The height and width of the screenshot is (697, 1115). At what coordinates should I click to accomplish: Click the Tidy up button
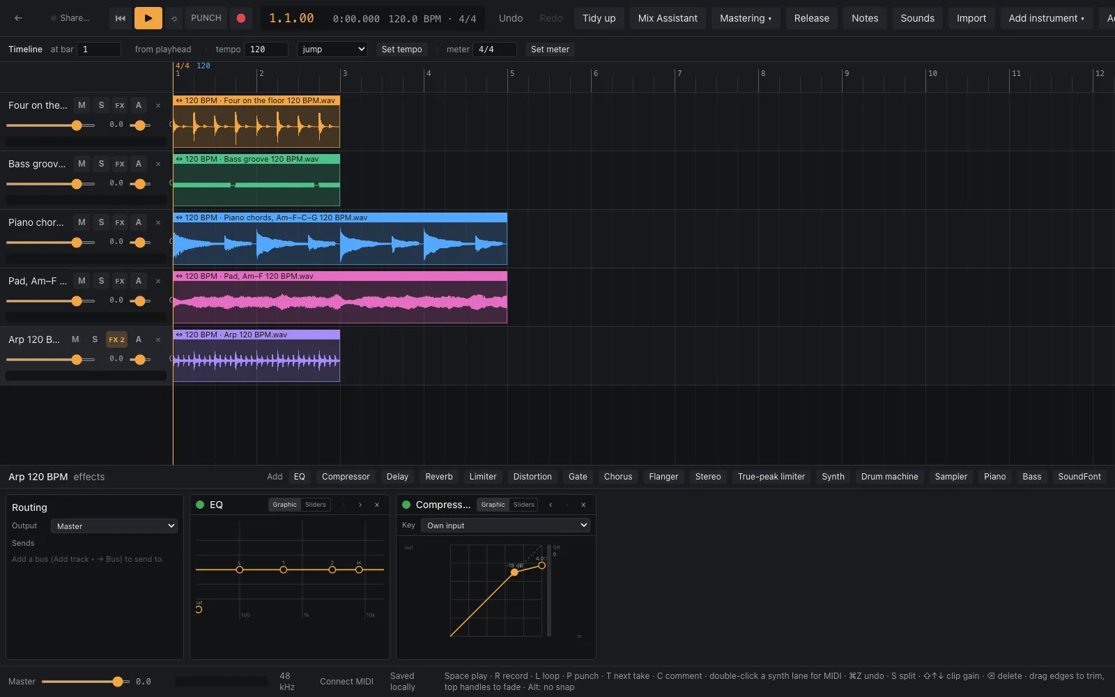click(x=599, y=18)
